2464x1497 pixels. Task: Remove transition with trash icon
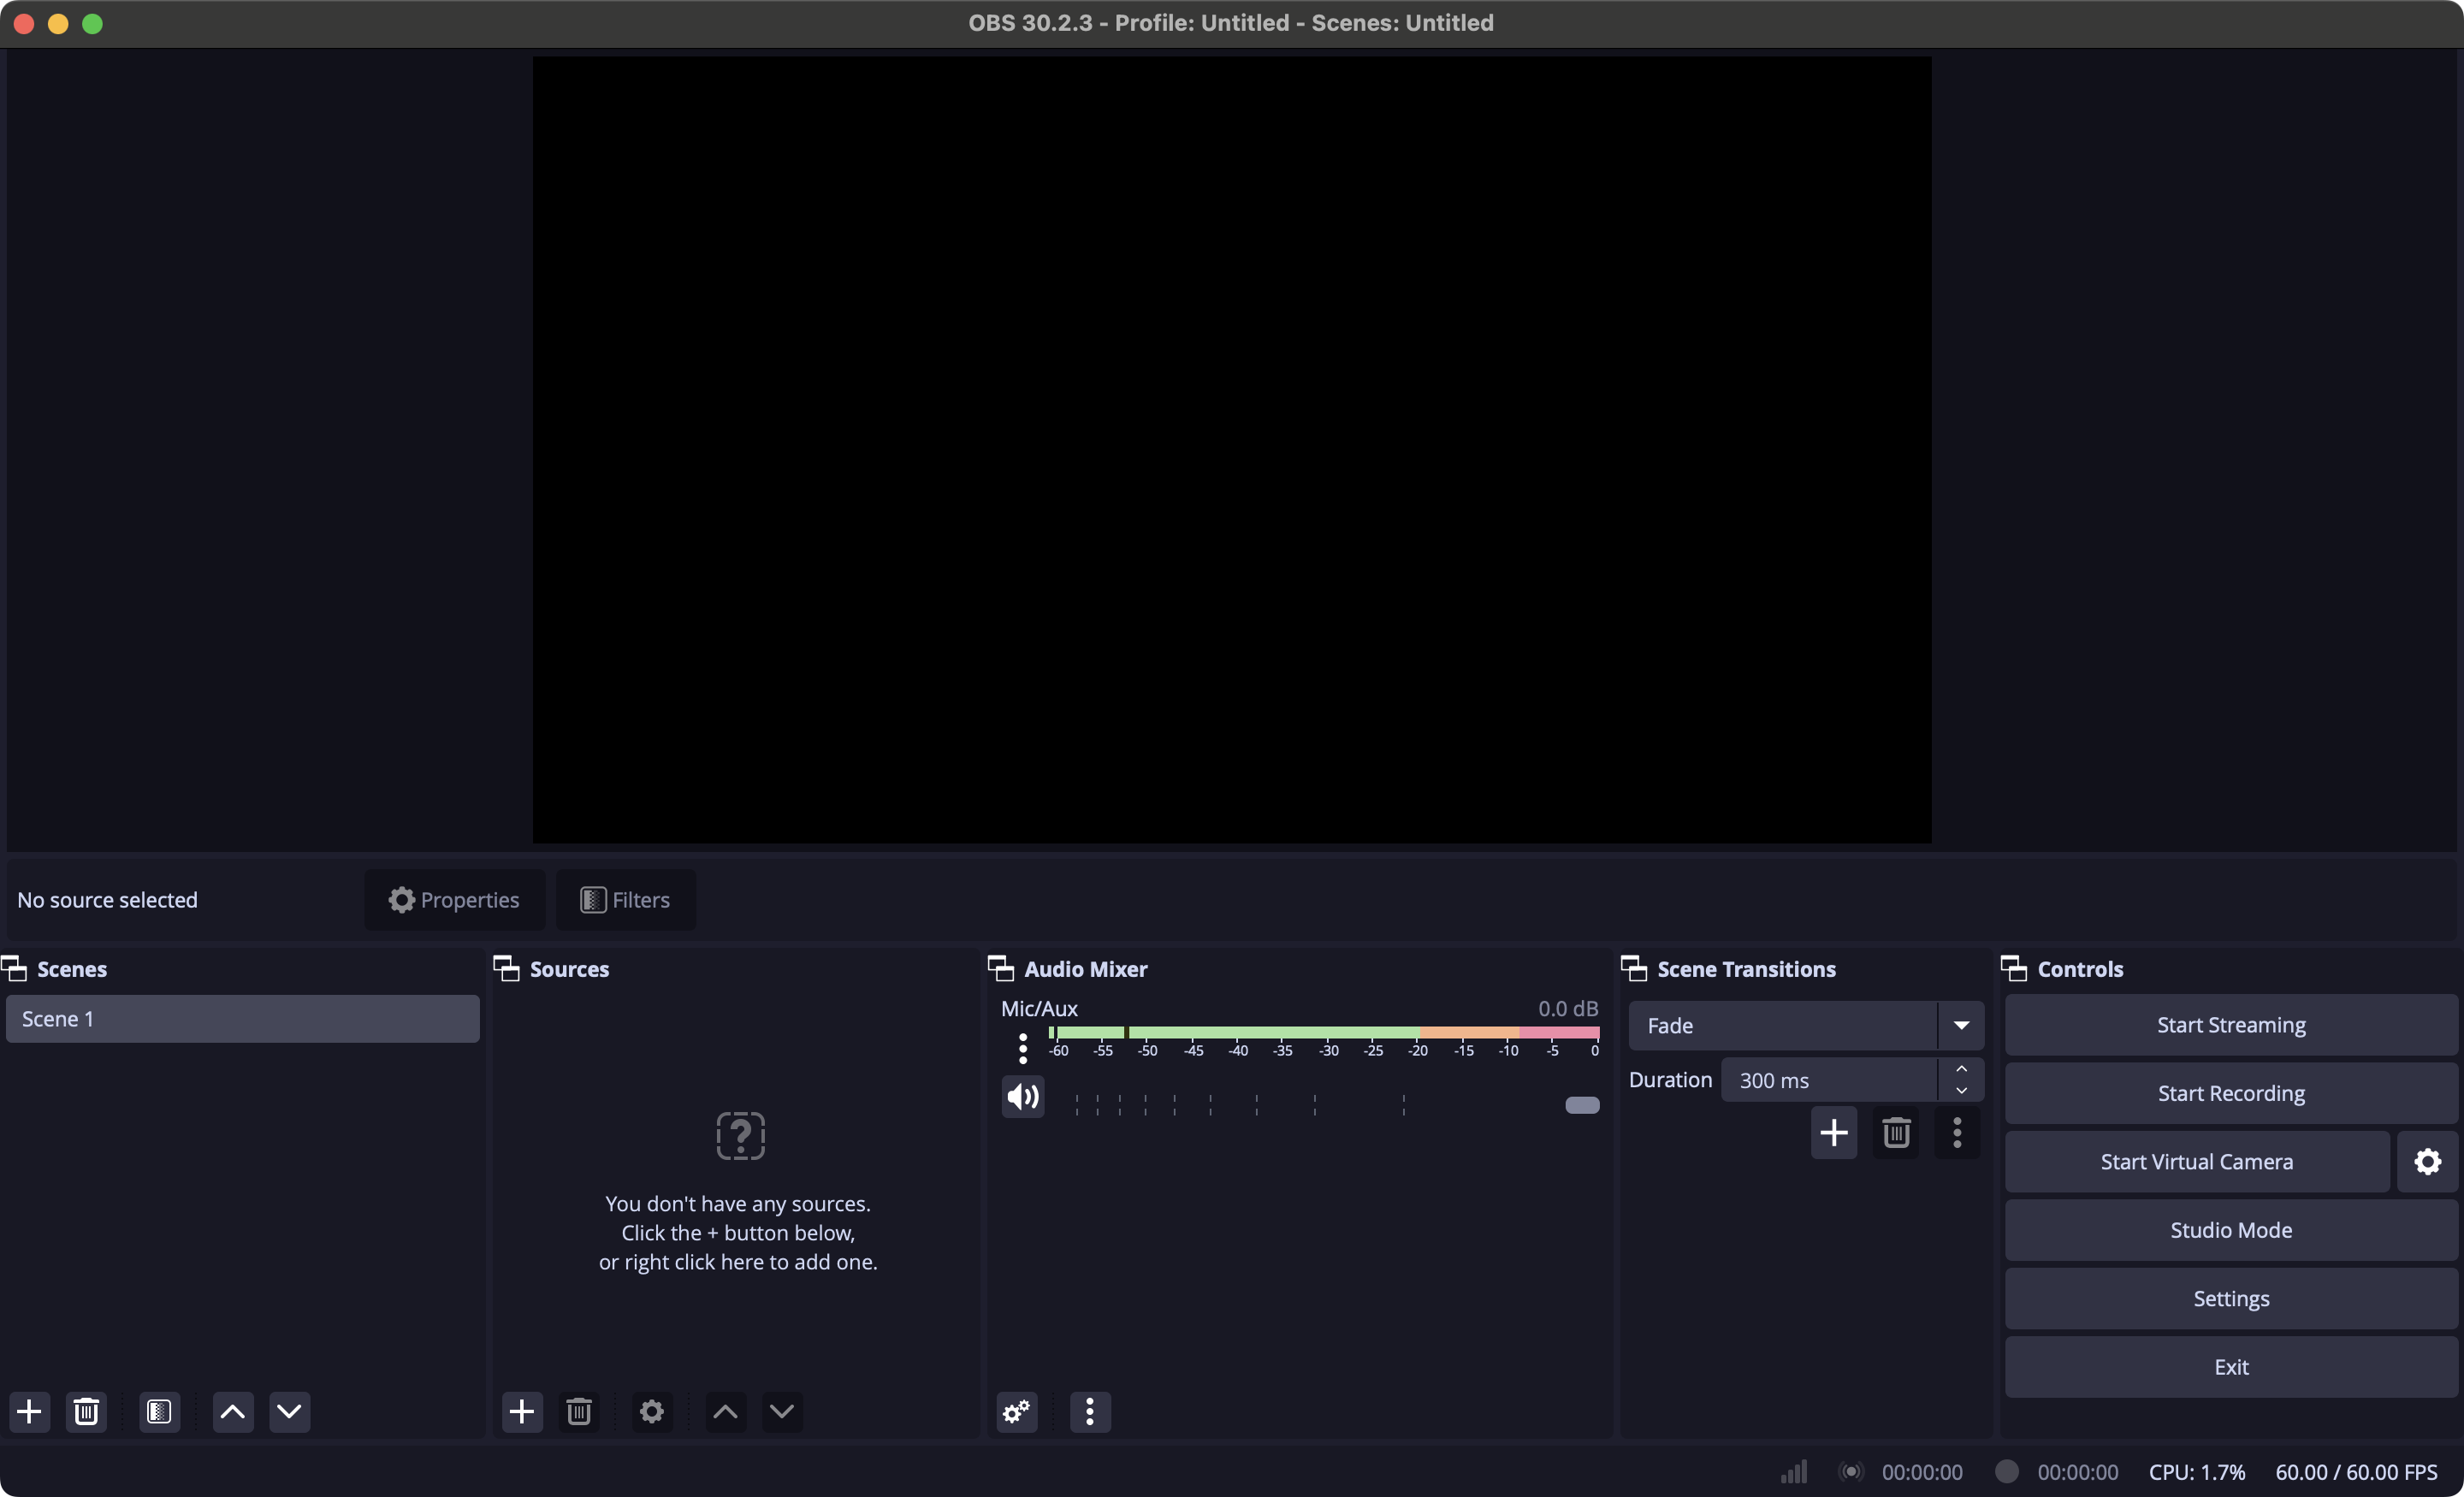[1896, 1132]
